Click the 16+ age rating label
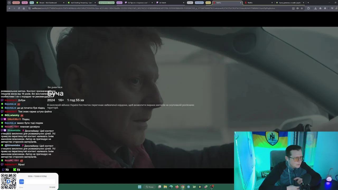This screenshot has height=190, width=338. pos(61,100)
